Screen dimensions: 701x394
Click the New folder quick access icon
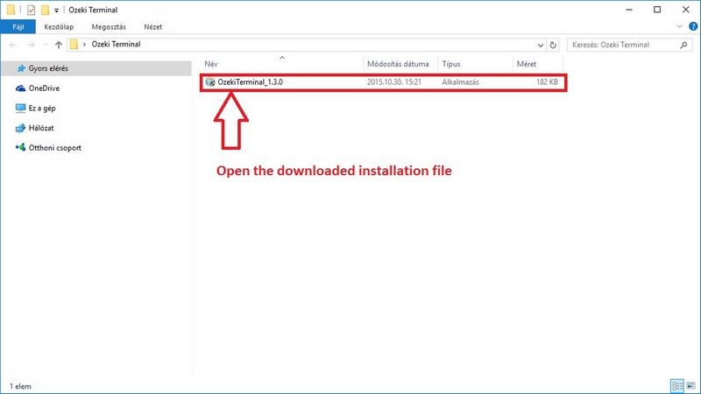[x=46, y=10]
